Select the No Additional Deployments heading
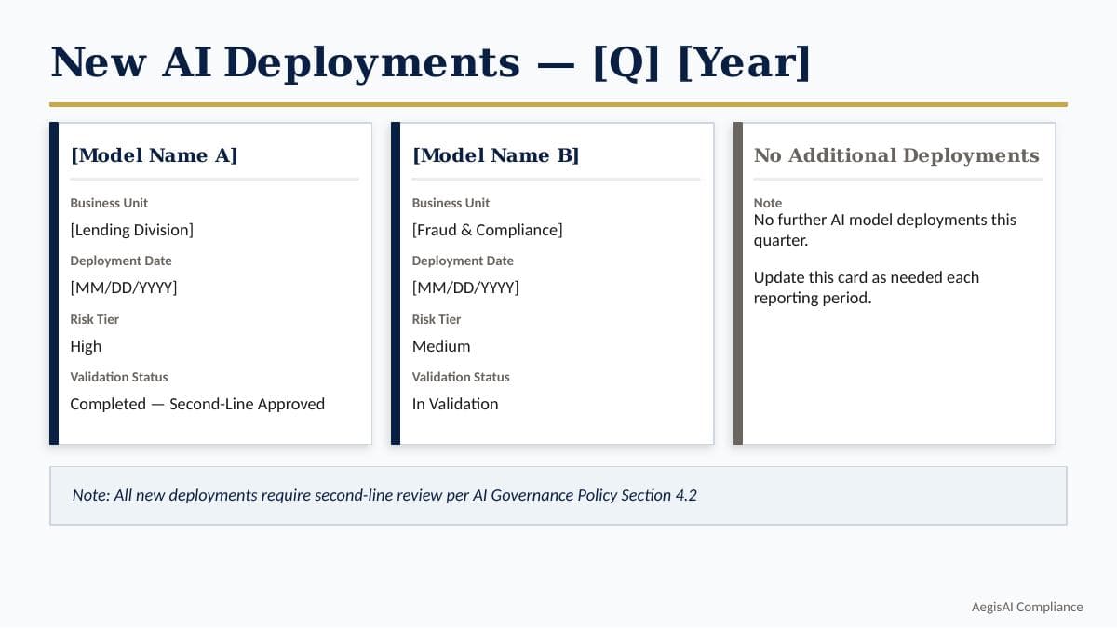1117x629 pixels. (x=896, y=155)
